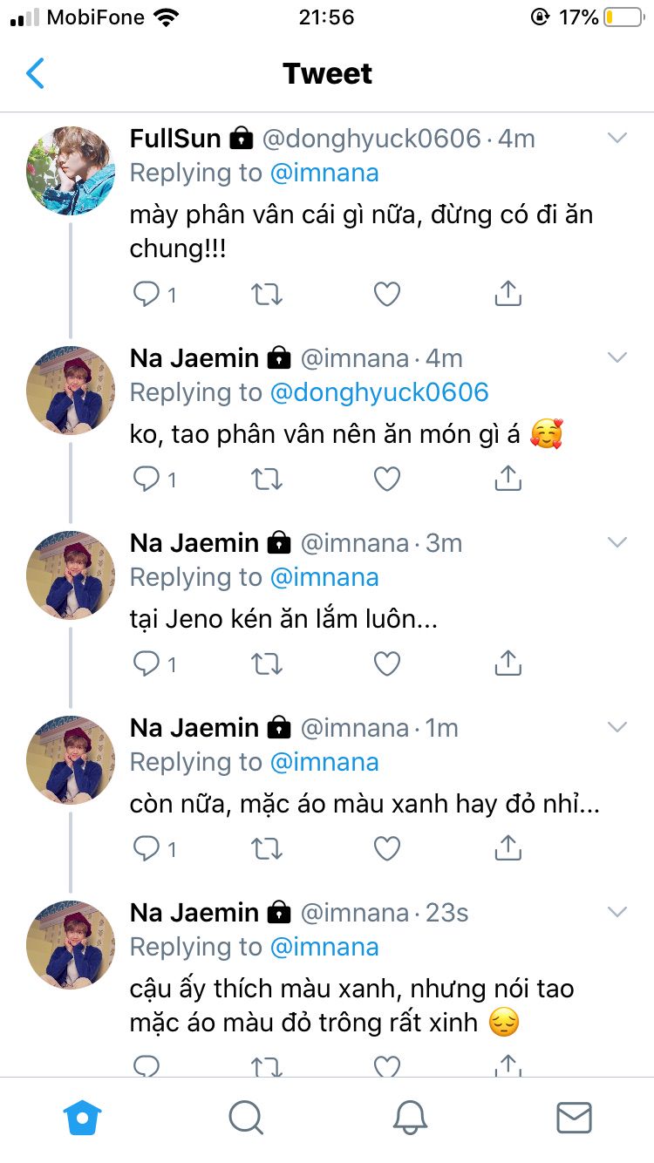Open the Search tab
Screen dimensions: 654x1163
(246, 1117)
